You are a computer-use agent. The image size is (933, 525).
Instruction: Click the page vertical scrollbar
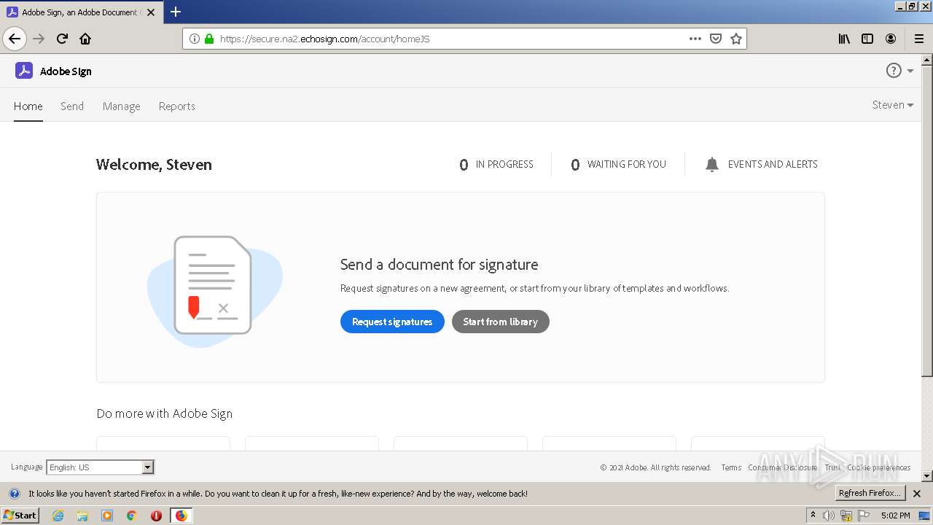coord(927,222)
